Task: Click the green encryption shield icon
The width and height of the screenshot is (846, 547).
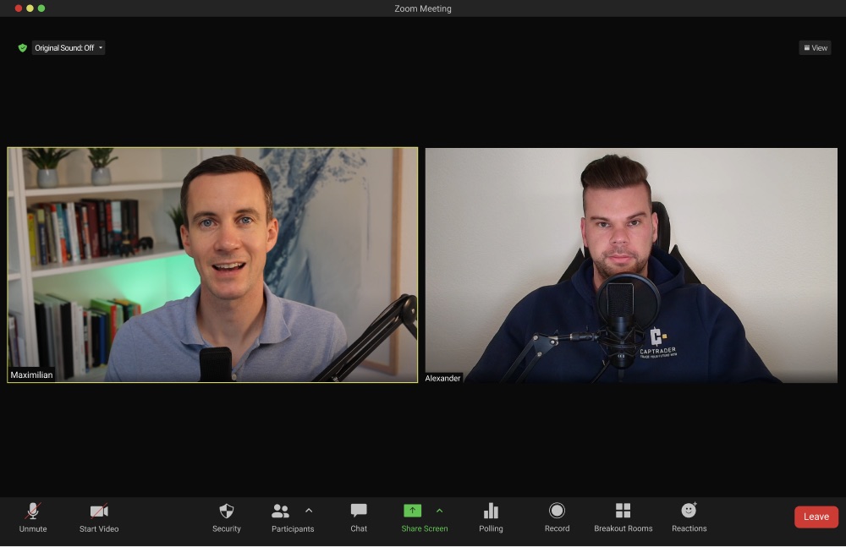Action: (x=23, y=48)
